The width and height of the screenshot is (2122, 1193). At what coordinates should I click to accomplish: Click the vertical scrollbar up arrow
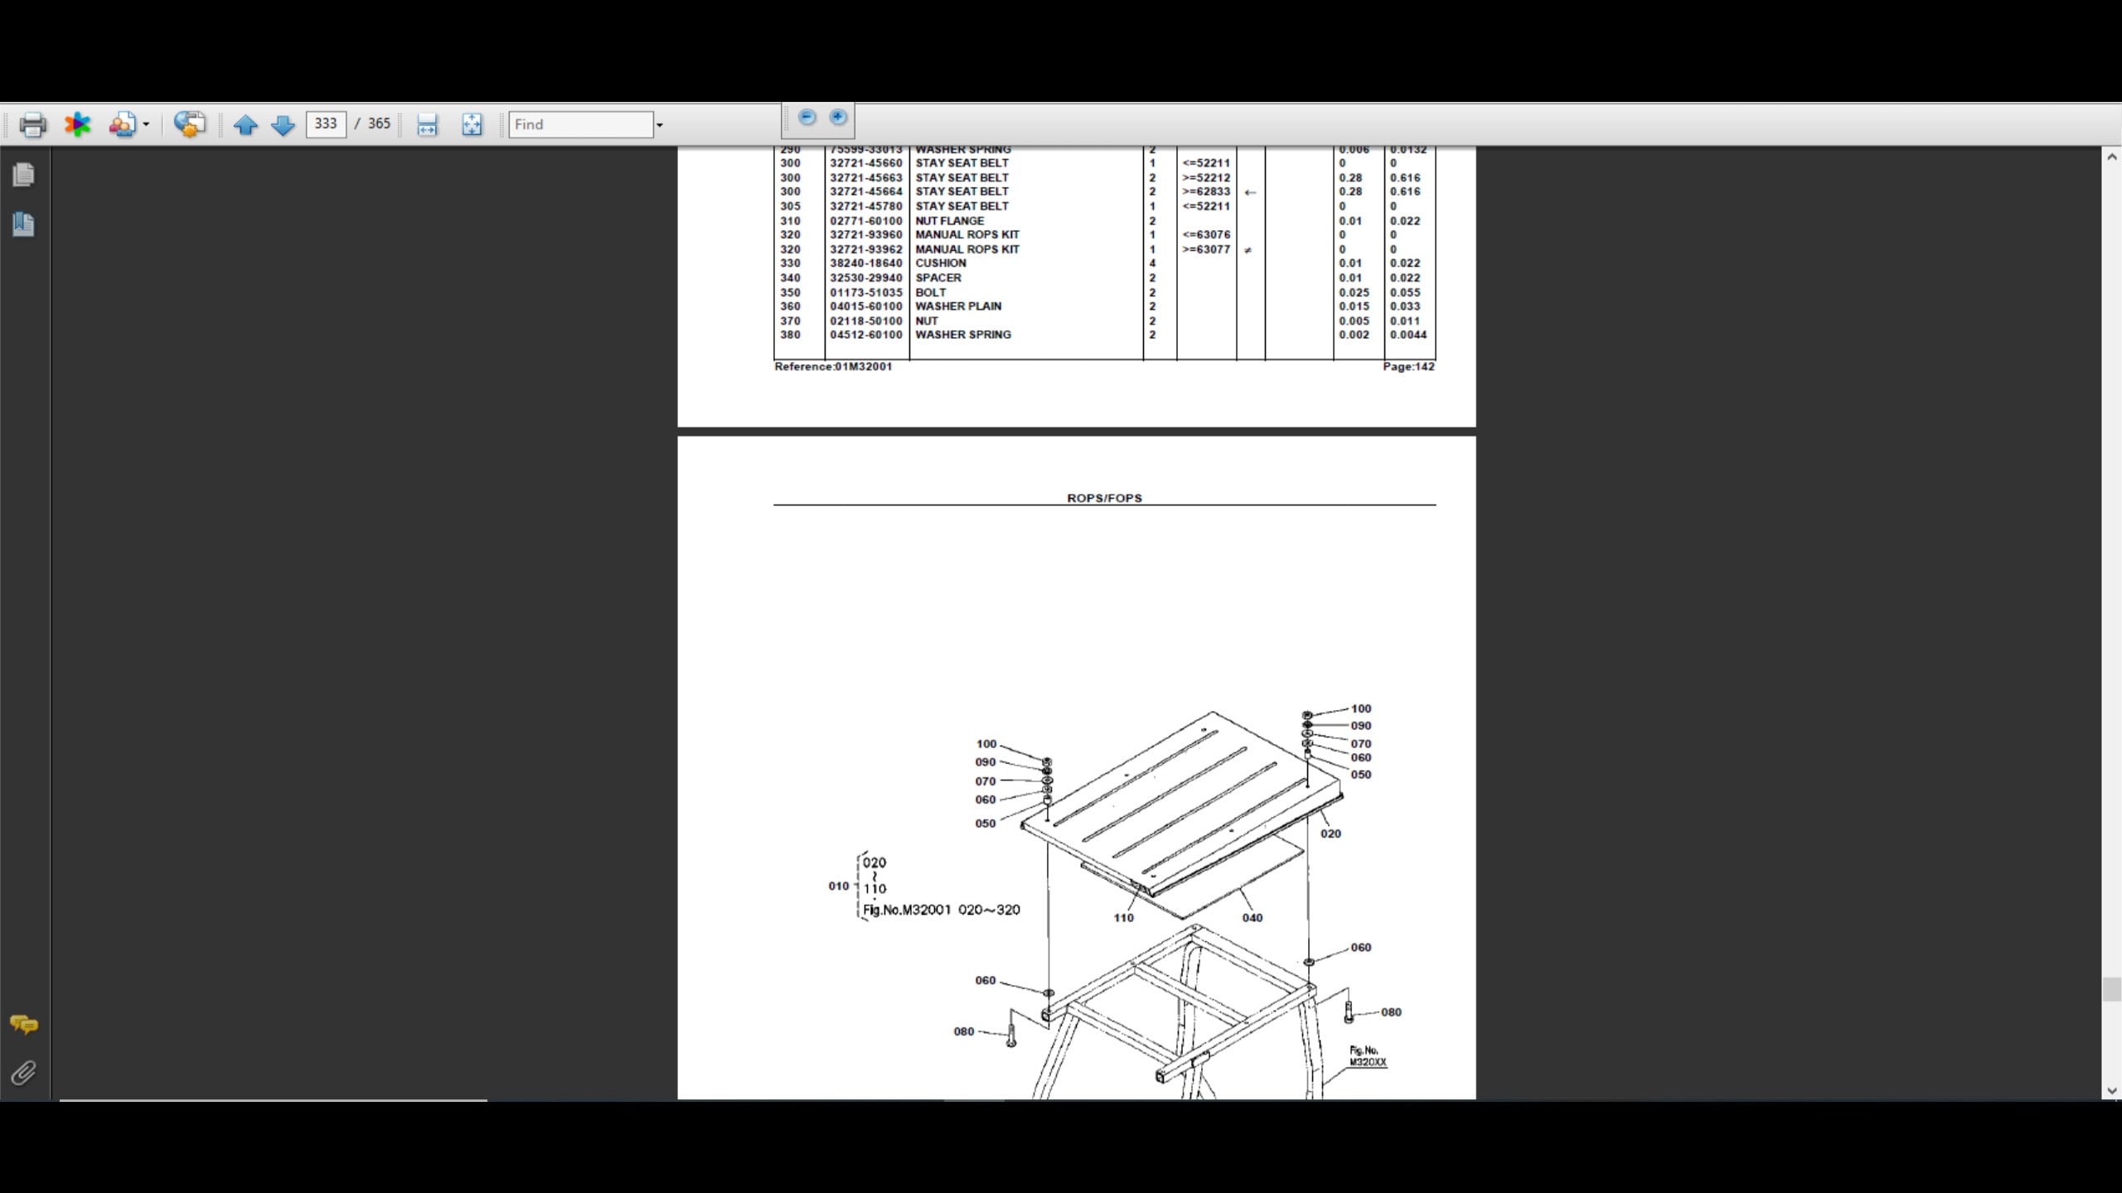pyautogui.click(x=2111, y=157)
